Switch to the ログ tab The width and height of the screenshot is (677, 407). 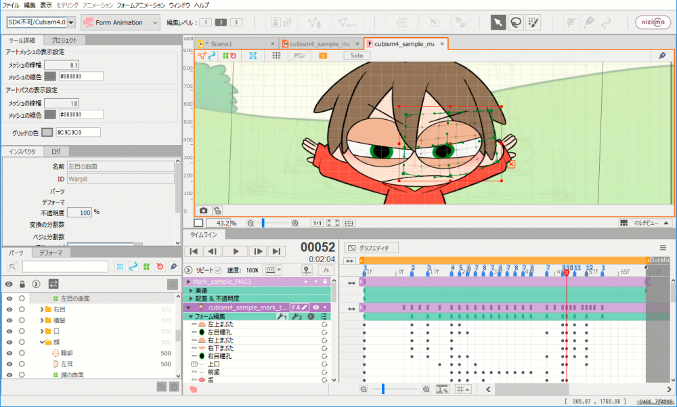(56, 152)
